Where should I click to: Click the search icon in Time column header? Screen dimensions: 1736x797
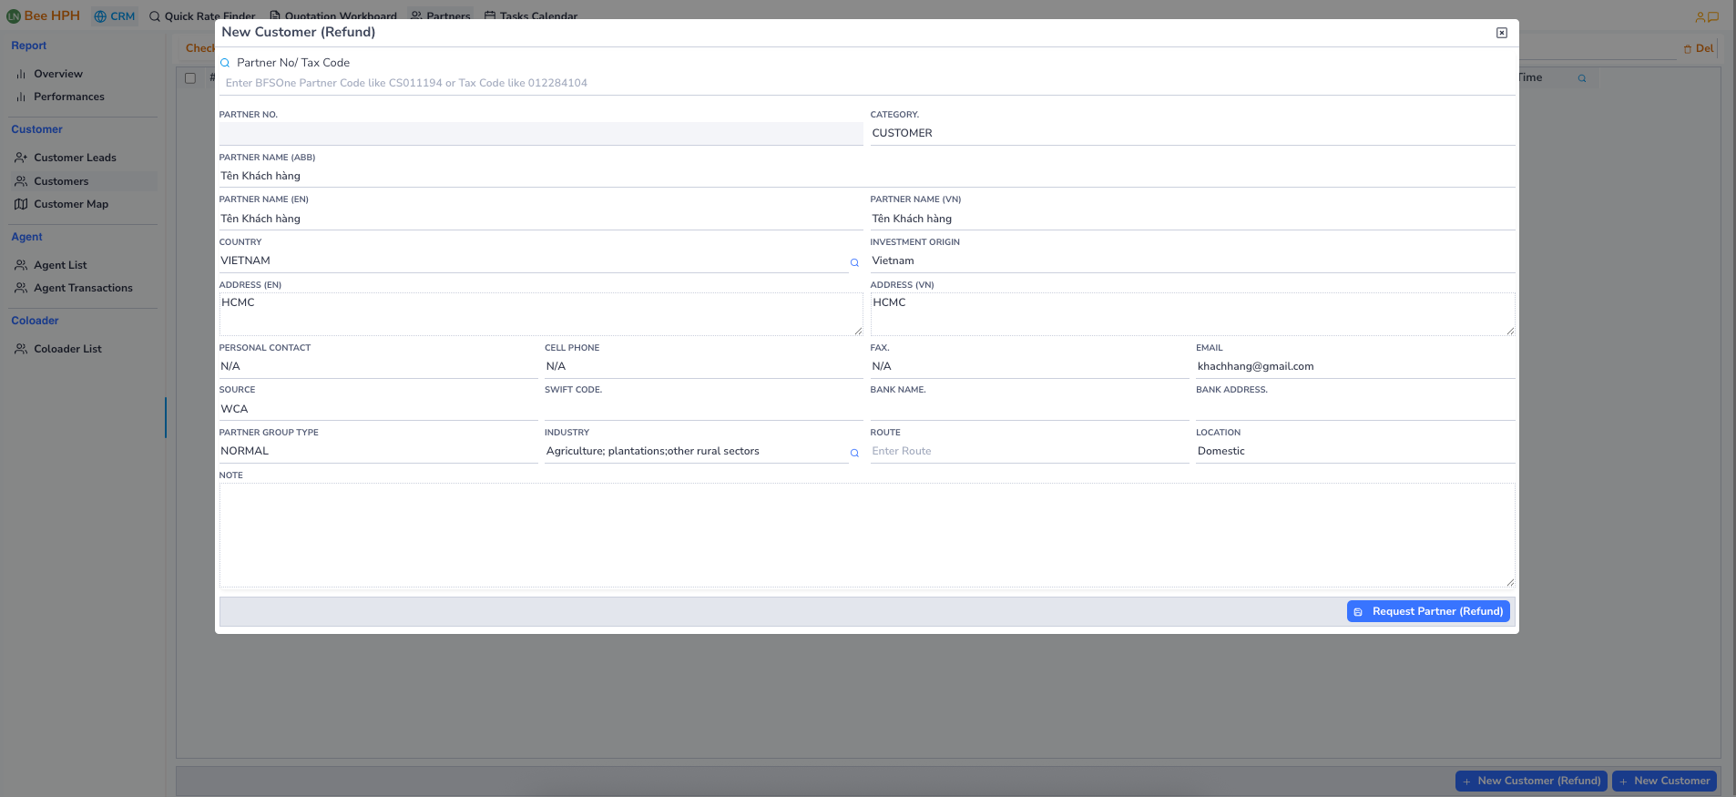point(1582,78)
